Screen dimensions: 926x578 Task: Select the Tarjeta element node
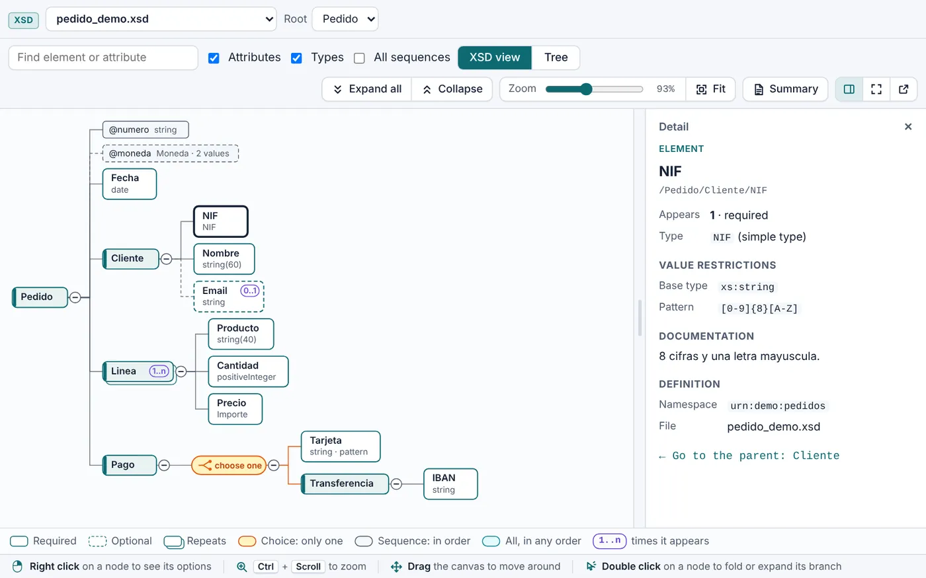[x=341, y=447]
